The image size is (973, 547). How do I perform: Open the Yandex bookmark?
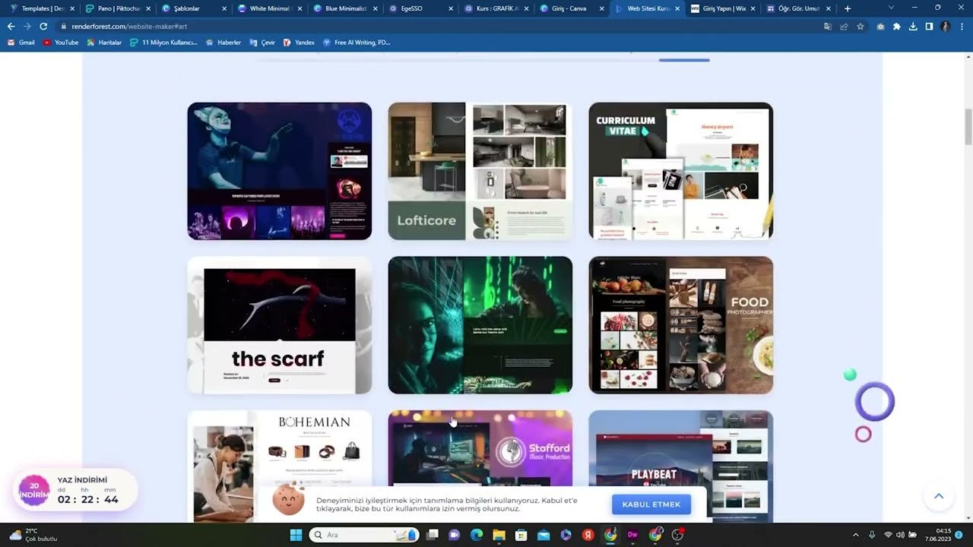click(299, 43)
